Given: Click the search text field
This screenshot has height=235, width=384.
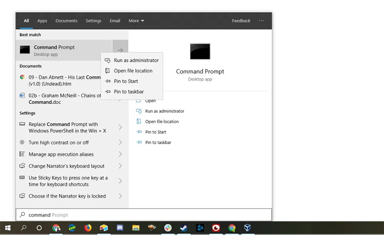Looking at the screenshot, I should pyautogui.click(x=144, y=215).
